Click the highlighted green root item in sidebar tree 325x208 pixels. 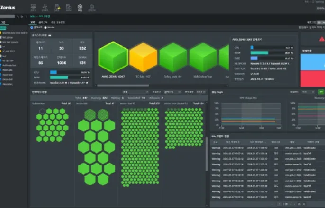pyautogui.click(x=3, y=28)
